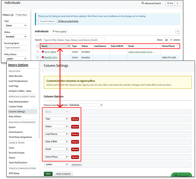Expand the Individuals table options chevron
Screen dimensions: 196x179
click(x=178, y=32)
